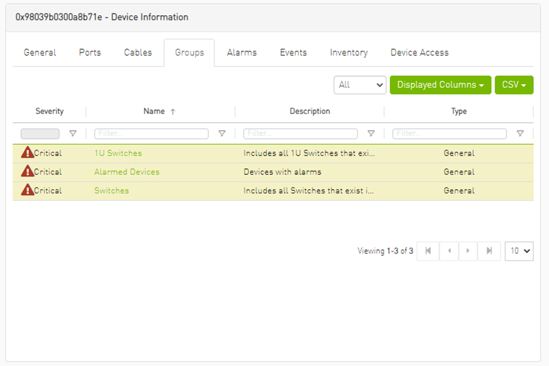Select the Severity filter color box
The height and width of the screenshot is (366, 549).
tap(40, 134)
